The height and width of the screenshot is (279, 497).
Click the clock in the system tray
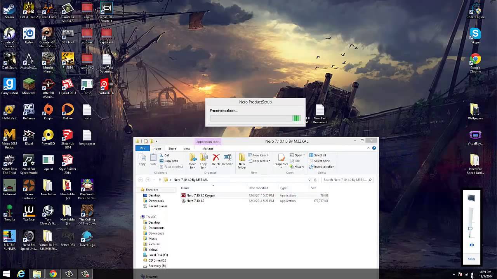[486, 274]
